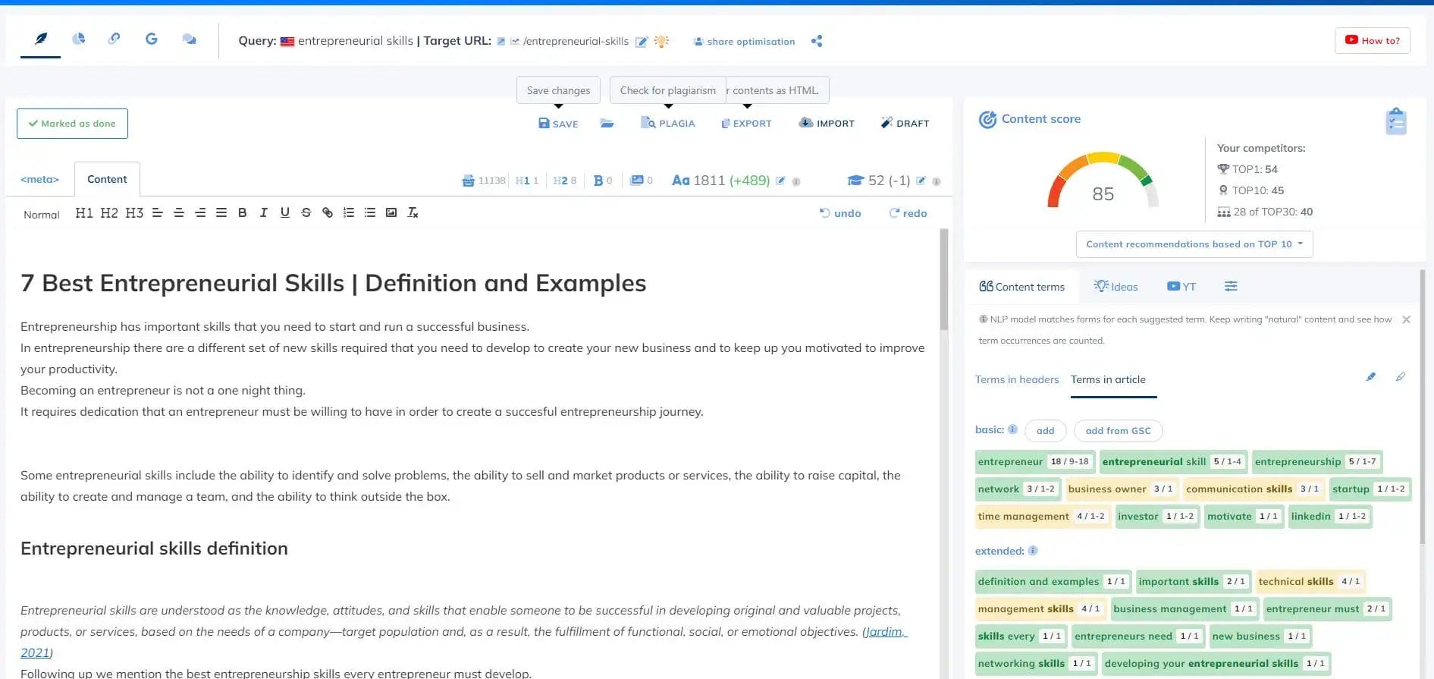Click the share optimisation nodes icon
Screen dimensions: 1434x679
click(x=816, y=41)
